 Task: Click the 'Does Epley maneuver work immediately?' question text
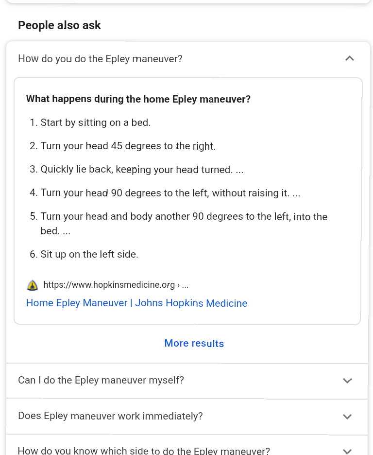click(x=110, y=416)
